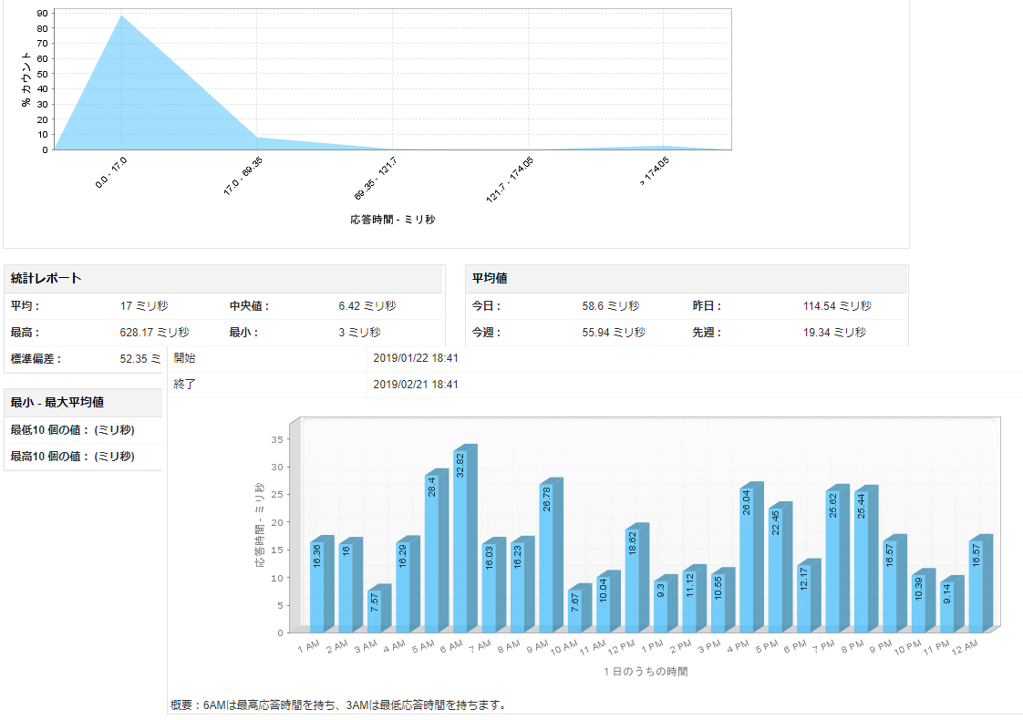Click yesterday's average 114.54 ミリ秒
The image size is (1023, 720).
837,306
